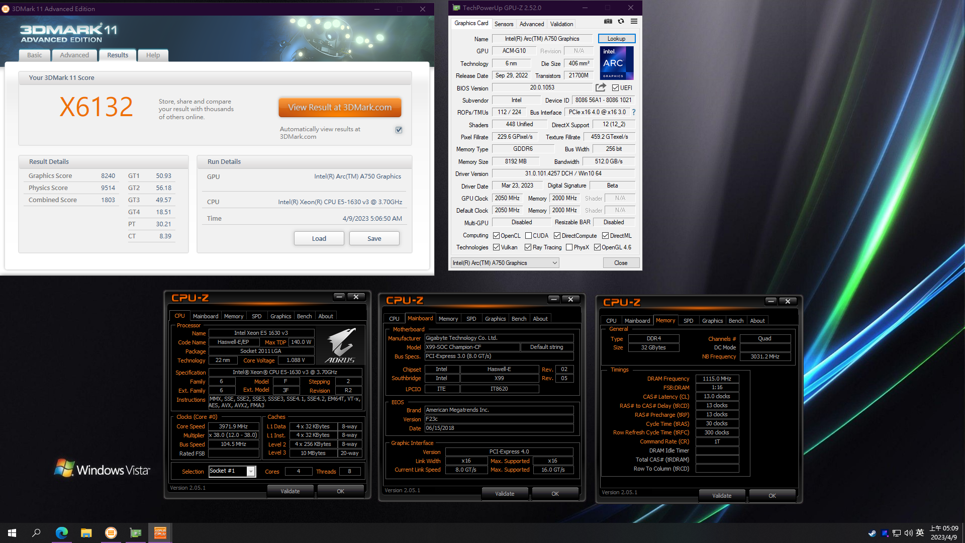Click the GPU-Z Close button
This screenshot has height=543, width=965.
[x=621, y=262]
